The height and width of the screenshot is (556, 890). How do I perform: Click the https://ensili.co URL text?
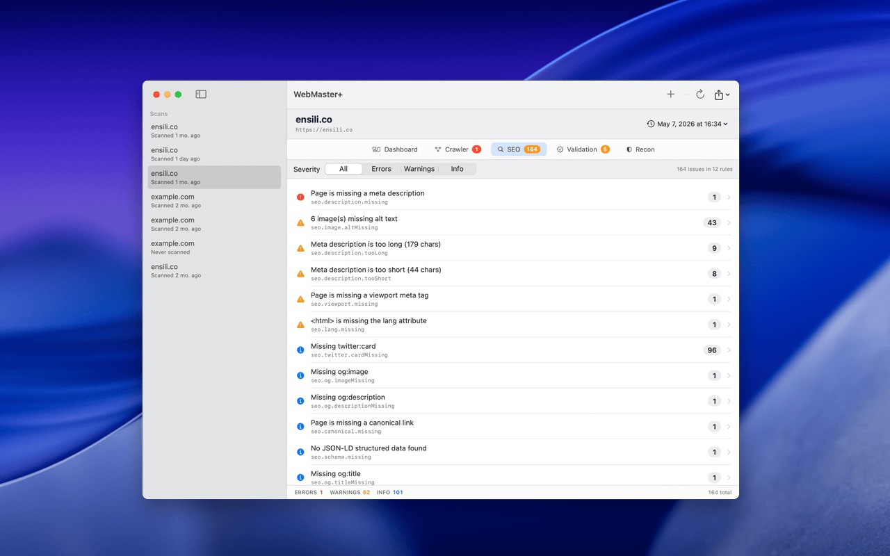point(324,130)
